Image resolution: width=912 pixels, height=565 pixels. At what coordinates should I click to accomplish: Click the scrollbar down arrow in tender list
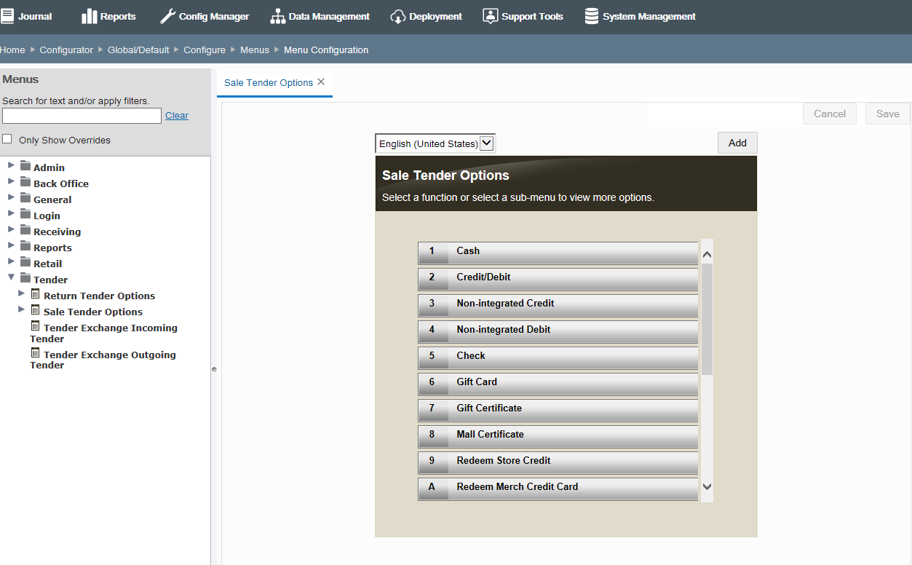pyautogui.click(x=706, y=487)
